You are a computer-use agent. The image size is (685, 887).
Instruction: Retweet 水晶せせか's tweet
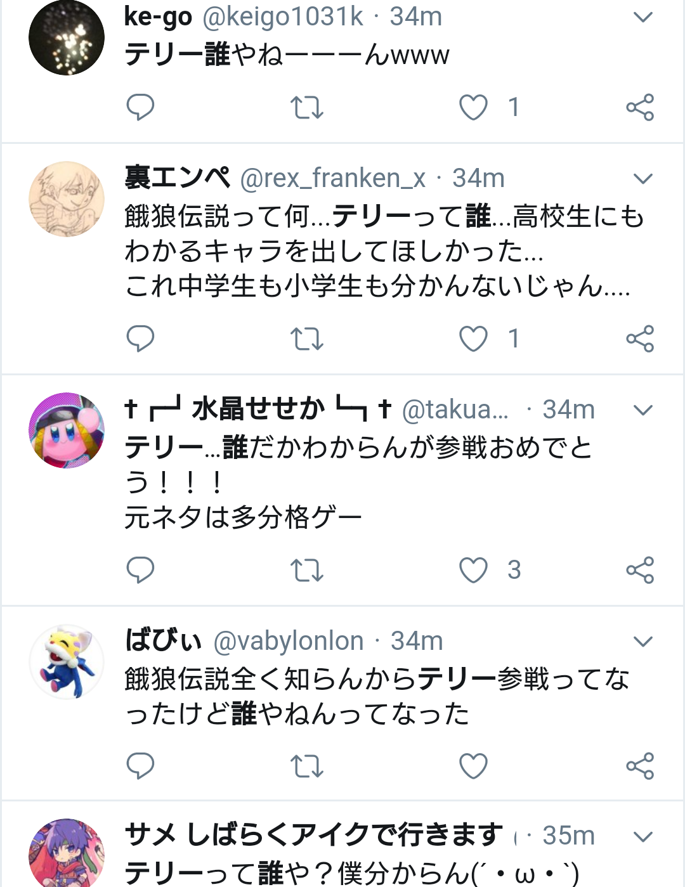coord(307,571)
